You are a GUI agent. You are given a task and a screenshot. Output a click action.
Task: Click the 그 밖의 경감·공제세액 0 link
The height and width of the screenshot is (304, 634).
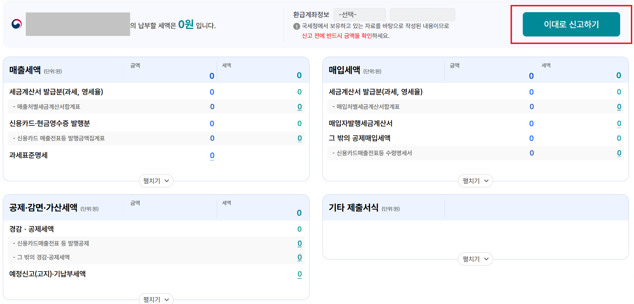[300, 257]
